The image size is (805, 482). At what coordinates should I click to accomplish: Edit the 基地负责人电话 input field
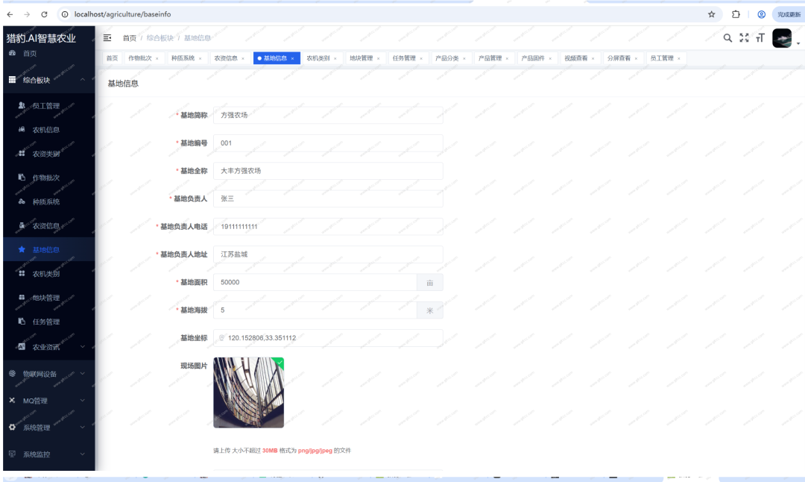328,227
